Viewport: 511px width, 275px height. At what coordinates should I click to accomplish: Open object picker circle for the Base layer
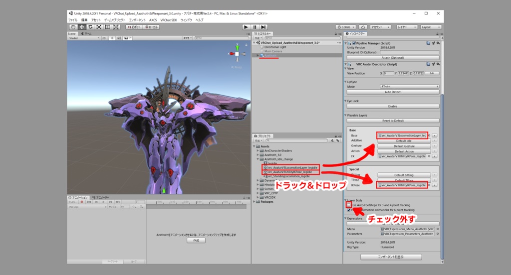point(429,136)
